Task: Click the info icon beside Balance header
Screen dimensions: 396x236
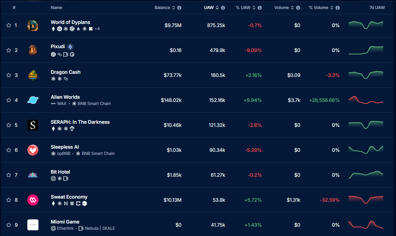Action: coord(179,8)
